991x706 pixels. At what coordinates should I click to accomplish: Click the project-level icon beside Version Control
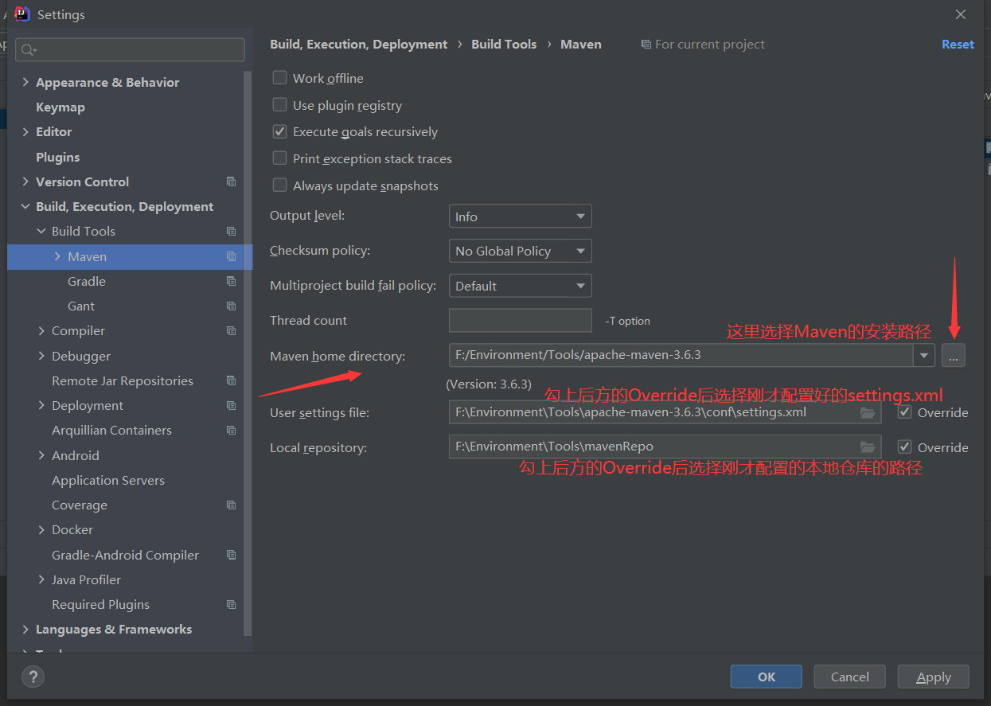231,181
